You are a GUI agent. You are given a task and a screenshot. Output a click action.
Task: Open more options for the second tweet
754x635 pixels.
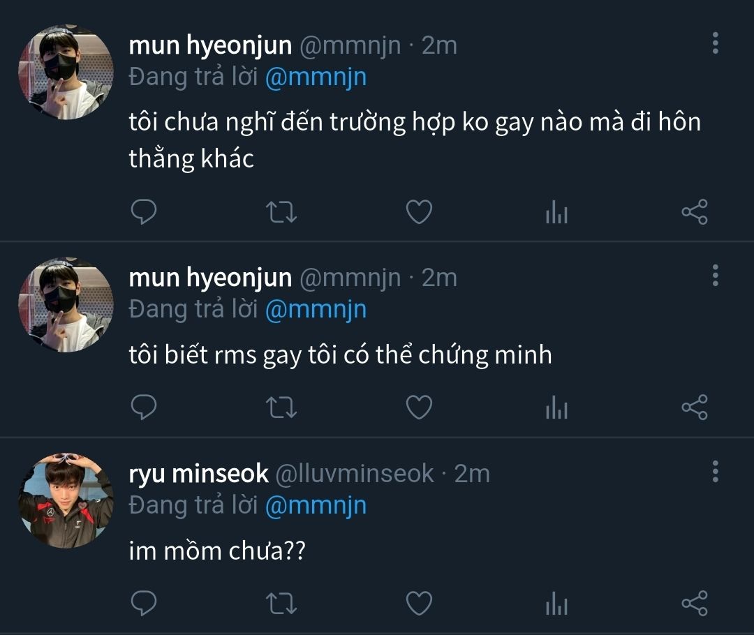click(x=715, y=276)
